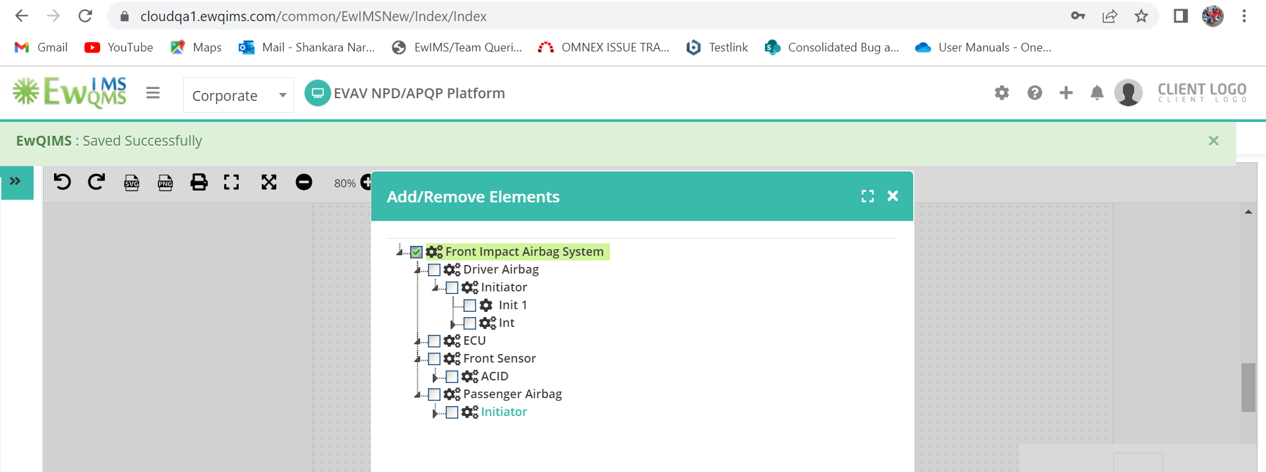Image resolution: width=1266 pixels, height=472 pixels.
Task: Reload the browser page
Action: click(85, 16)
